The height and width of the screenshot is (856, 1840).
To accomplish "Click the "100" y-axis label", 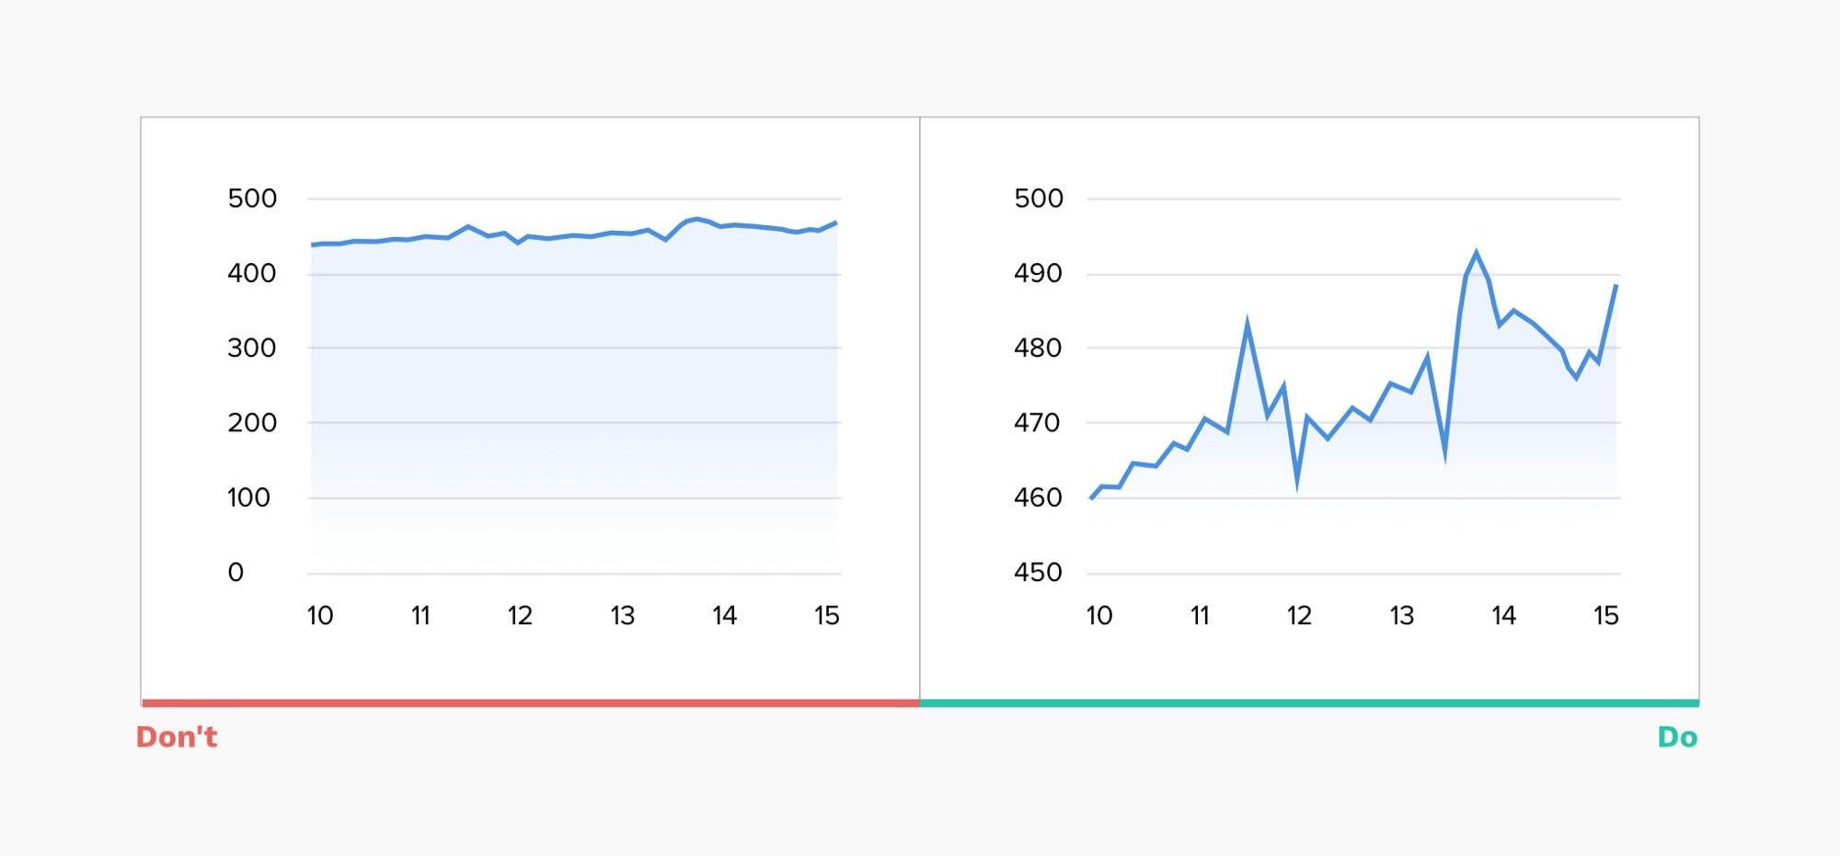I will click(x=248, y=498).
